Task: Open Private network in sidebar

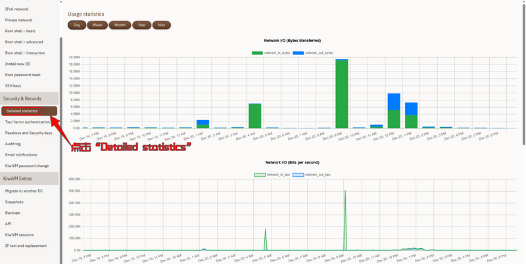Action: (19, 20)
